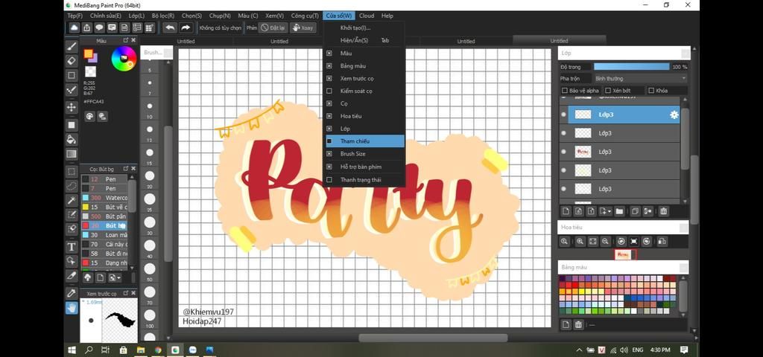Open Tệp(F) menu
Image resolution: width=763 pixels, height=357 pixels.
click(75, 16)
